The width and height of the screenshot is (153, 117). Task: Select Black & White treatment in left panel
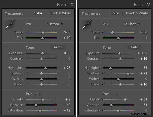pos(60,13)
